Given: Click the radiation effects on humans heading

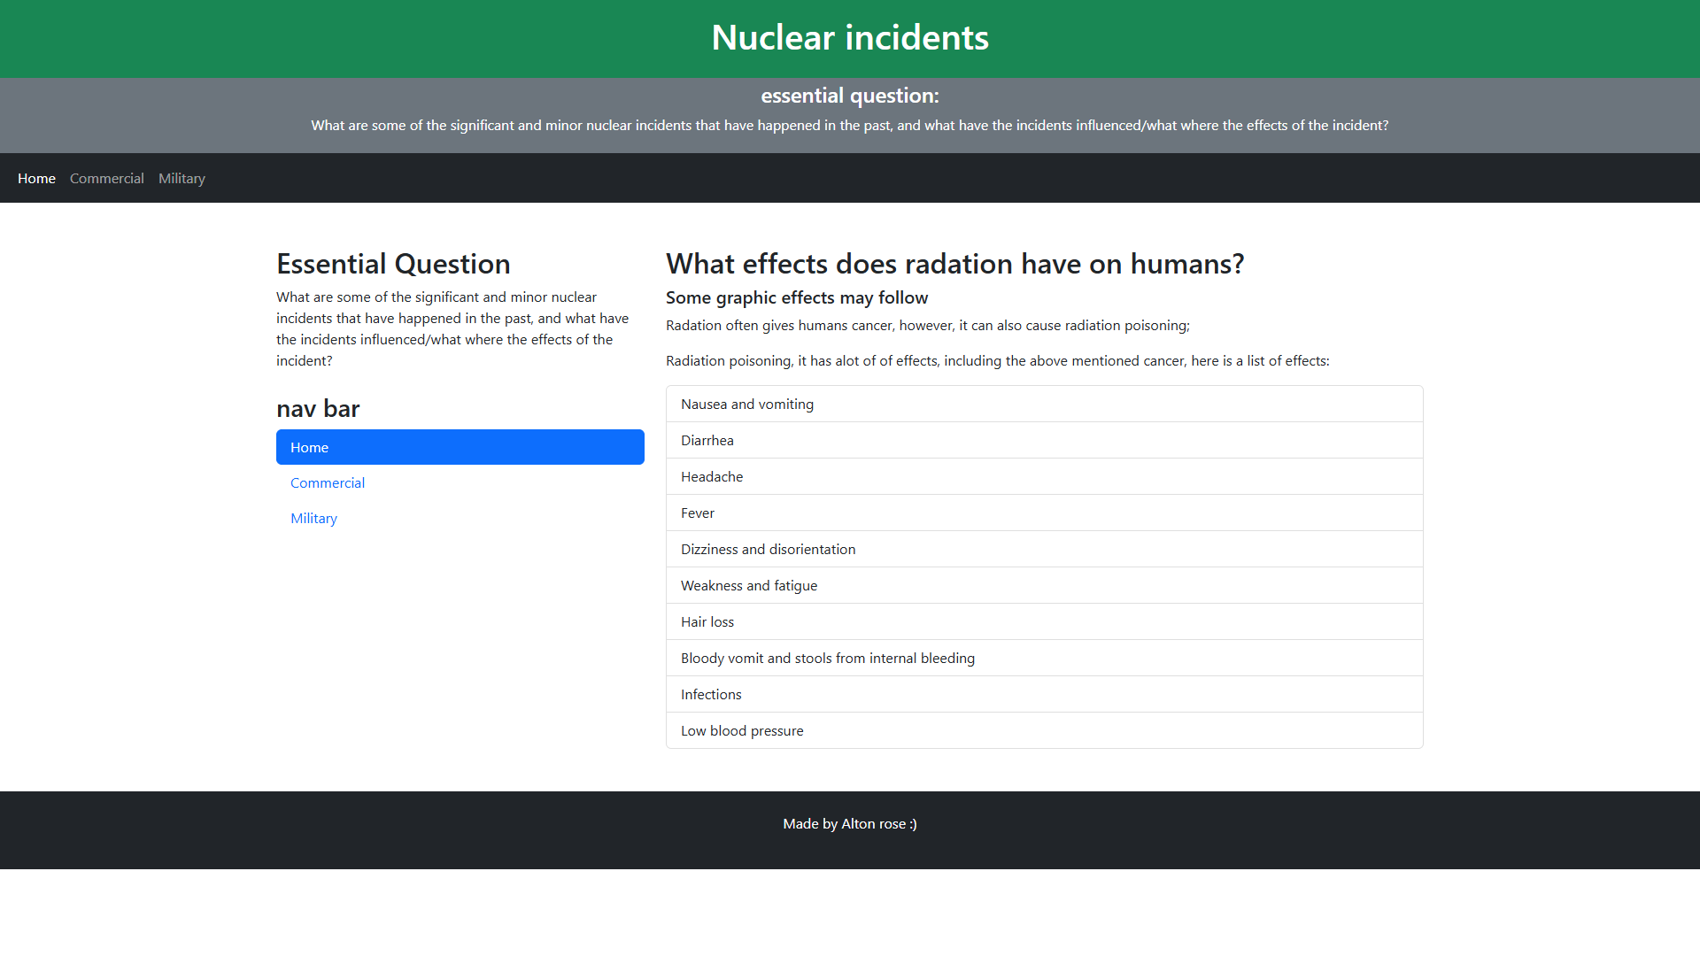Looking at the screenshot, I should [954, 264].
